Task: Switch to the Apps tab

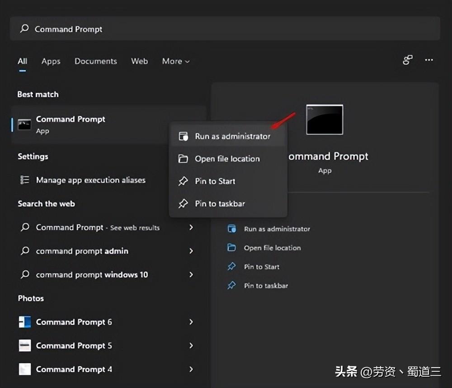Action: point(51,61)
